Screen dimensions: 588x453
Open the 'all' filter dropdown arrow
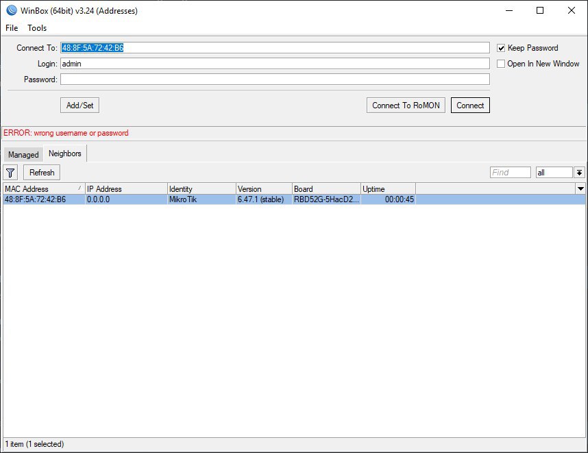pyautogui.click(x=579, y=173)
